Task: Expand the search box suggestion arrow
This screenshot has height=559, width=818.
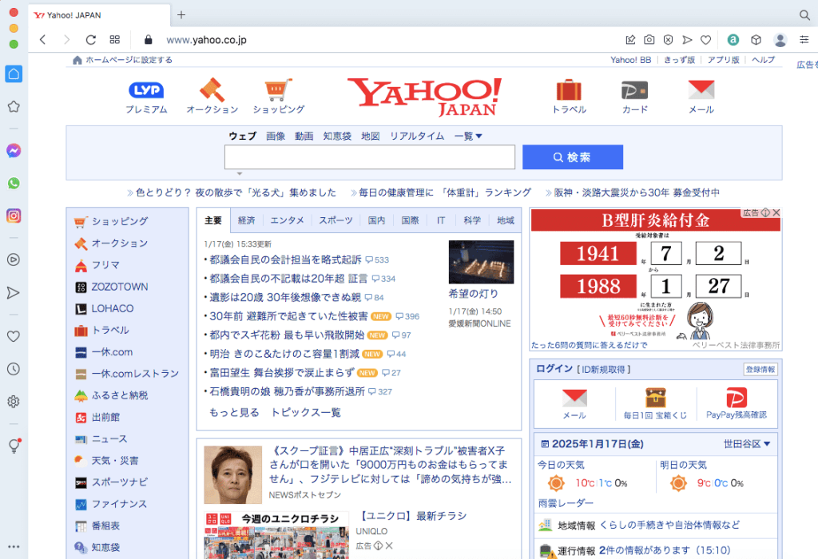Action: (240, 173)
